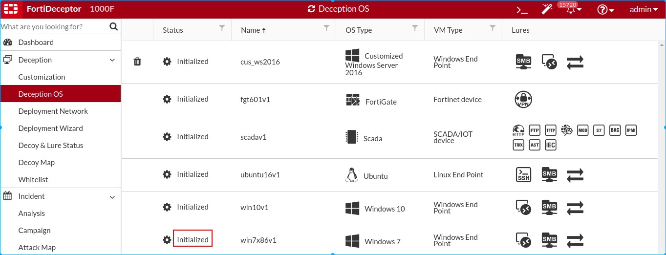
Task: Click the FTP lure icon for scadav1
Action: click(x=535, y=130)
